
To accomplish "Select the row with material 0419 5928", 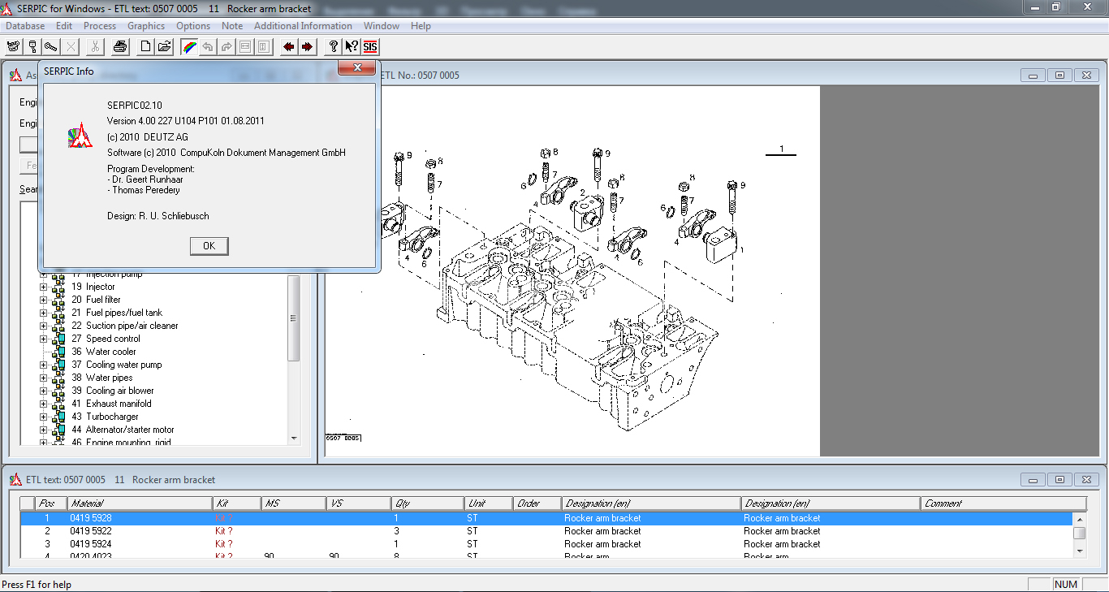I will [546, 518].
